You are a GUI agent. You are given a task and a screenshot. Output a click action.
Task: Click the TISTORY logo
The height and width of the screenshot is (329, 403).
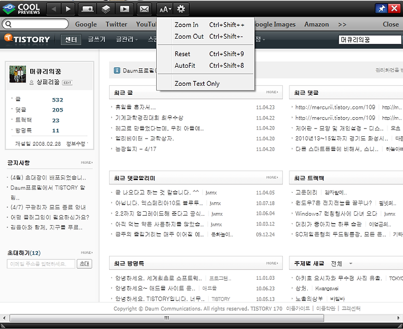[27, 39]
